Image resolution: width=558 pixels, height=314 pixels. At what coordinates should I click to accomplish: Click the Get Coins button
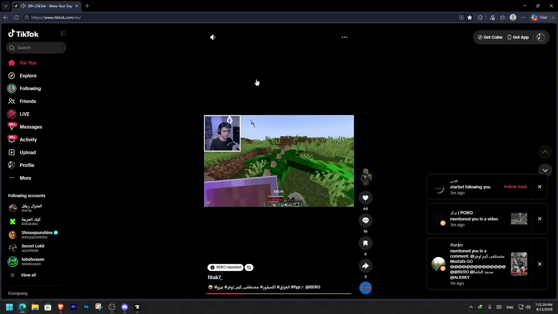(490, 37)
